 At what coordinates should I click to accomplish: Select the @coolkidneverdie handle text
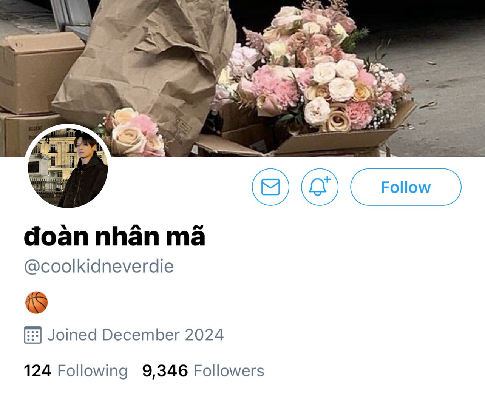[x=99, y=266]
